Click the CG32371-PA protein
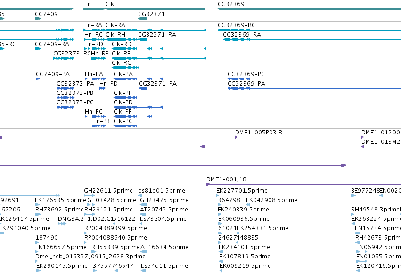401x273 pixels. coord(158,84)
